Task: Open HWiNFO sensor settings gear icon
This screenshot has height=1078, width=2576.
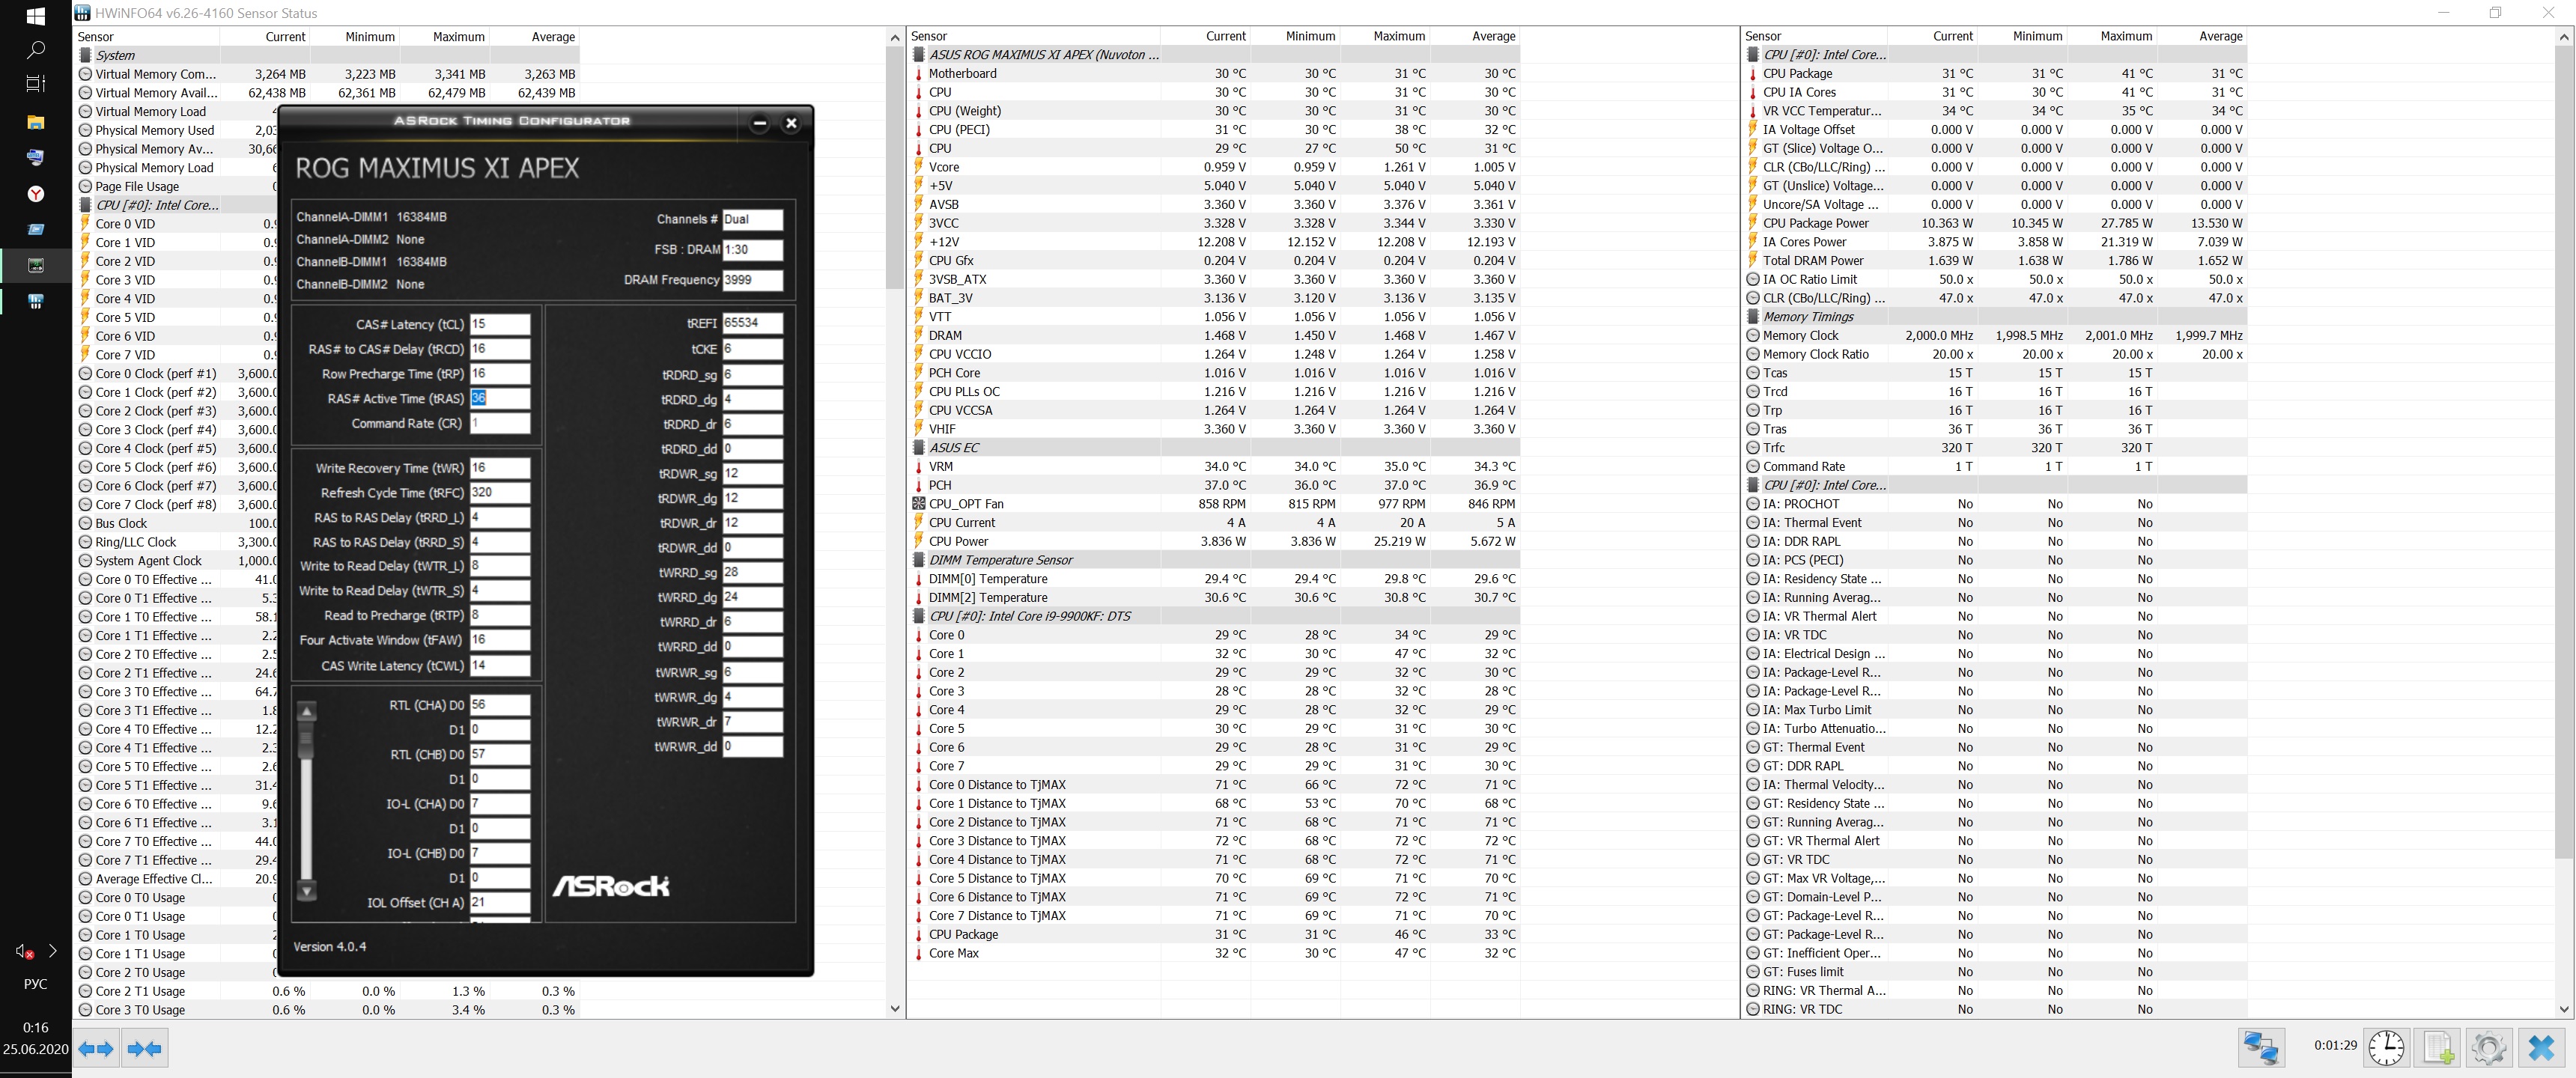Action: click(x=2488, y=1047)
